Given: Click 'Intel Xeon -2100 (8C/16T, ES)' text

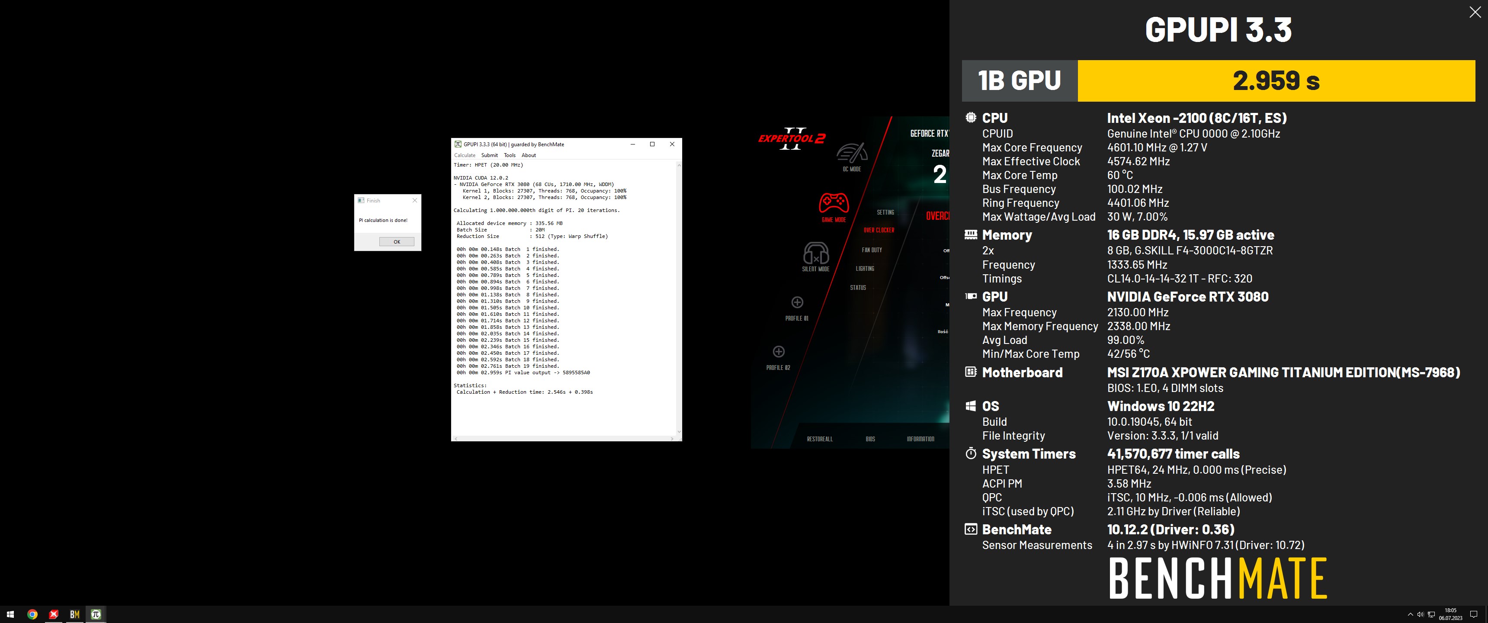Looking at the screenshot, I should pos(1197,118).
